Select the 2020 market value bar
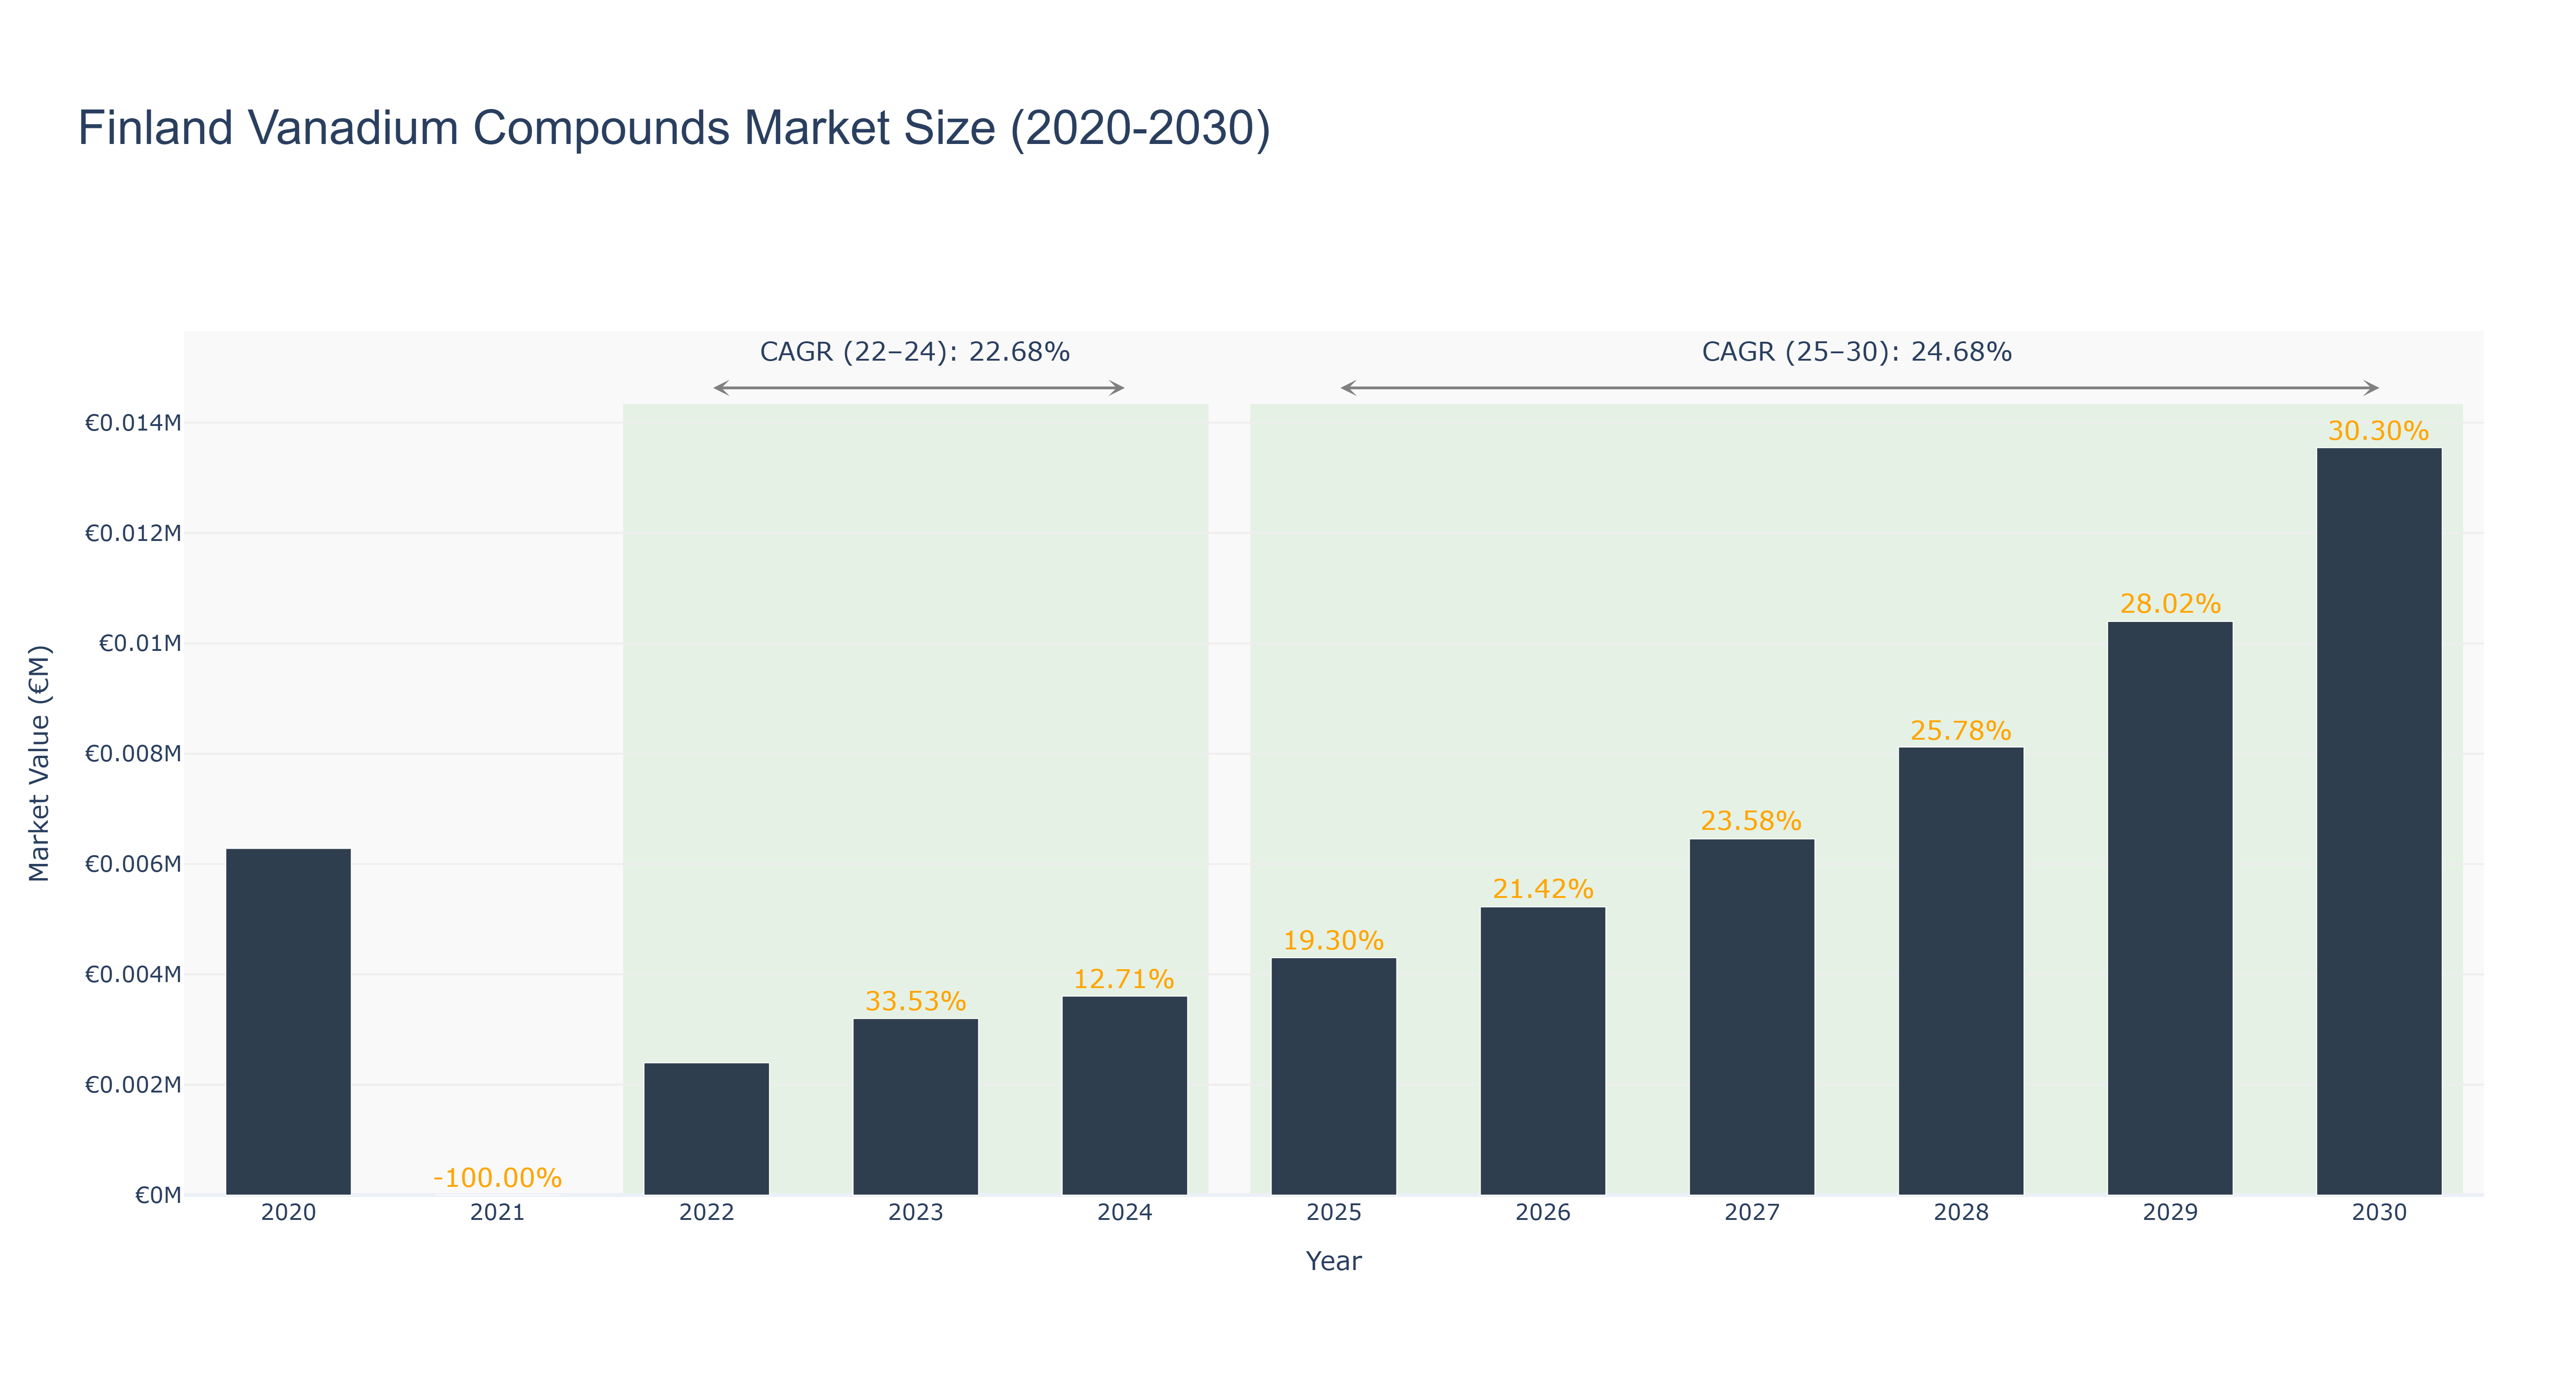The width and height of the screenshot is (2576, 1380). [288, 1021]
